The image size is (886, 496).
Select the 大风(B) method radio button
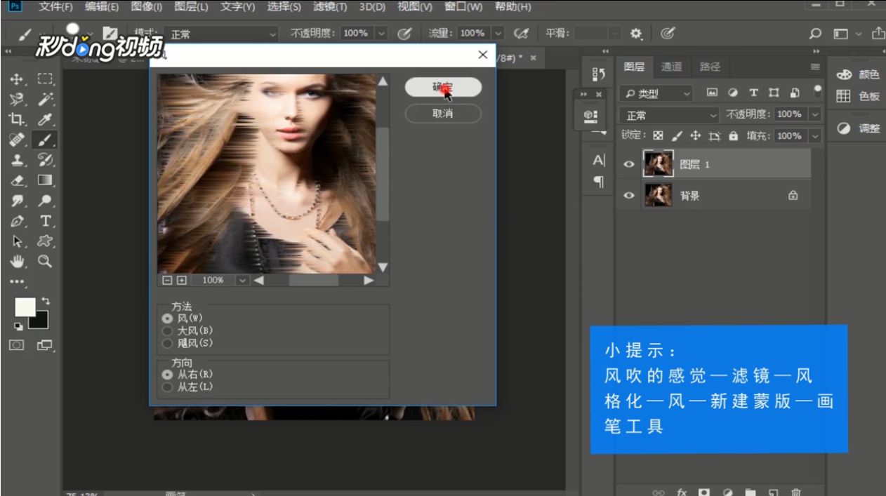pos(167,330)
